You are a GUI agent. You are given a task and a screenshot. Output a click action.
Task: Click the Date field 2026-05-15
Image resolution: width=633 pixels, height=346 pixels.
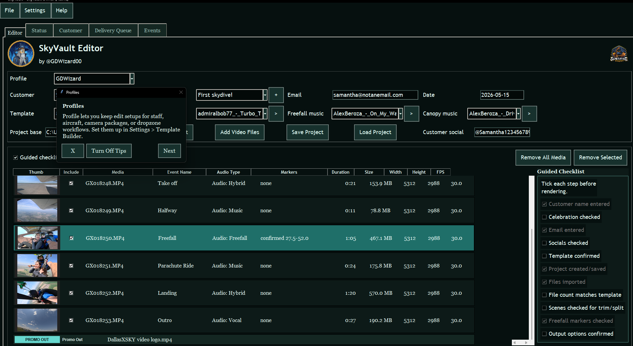(502, 95)
